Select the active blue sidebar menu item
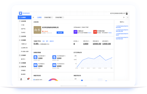Viewport: 147px width, 94px height. [24, 17]
